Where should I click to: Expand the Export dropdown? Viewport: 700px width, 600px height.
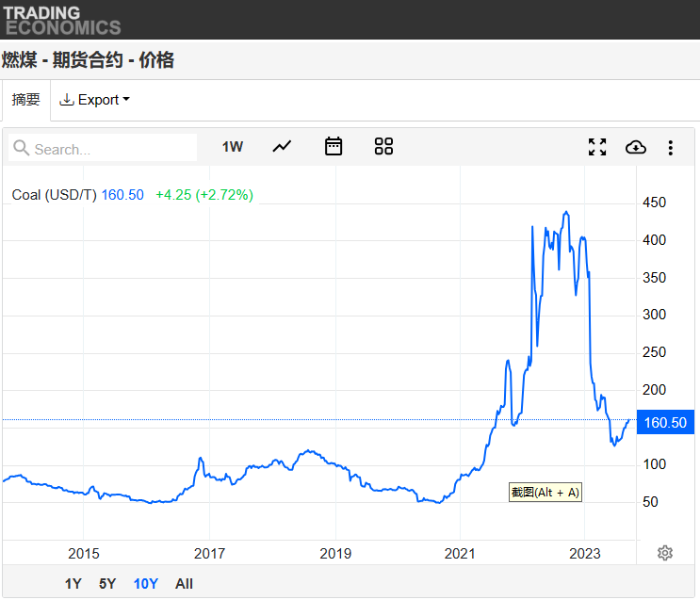coord(94,100)
